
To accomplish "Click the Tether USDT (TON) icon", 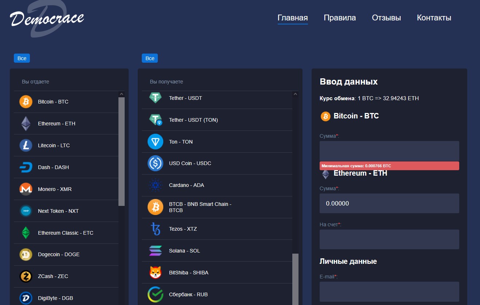I will click(156, 120).
